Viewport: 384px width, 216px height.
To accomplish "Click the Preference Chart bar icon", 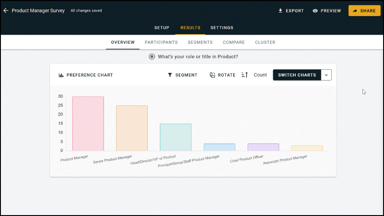I will coord(61,75).
